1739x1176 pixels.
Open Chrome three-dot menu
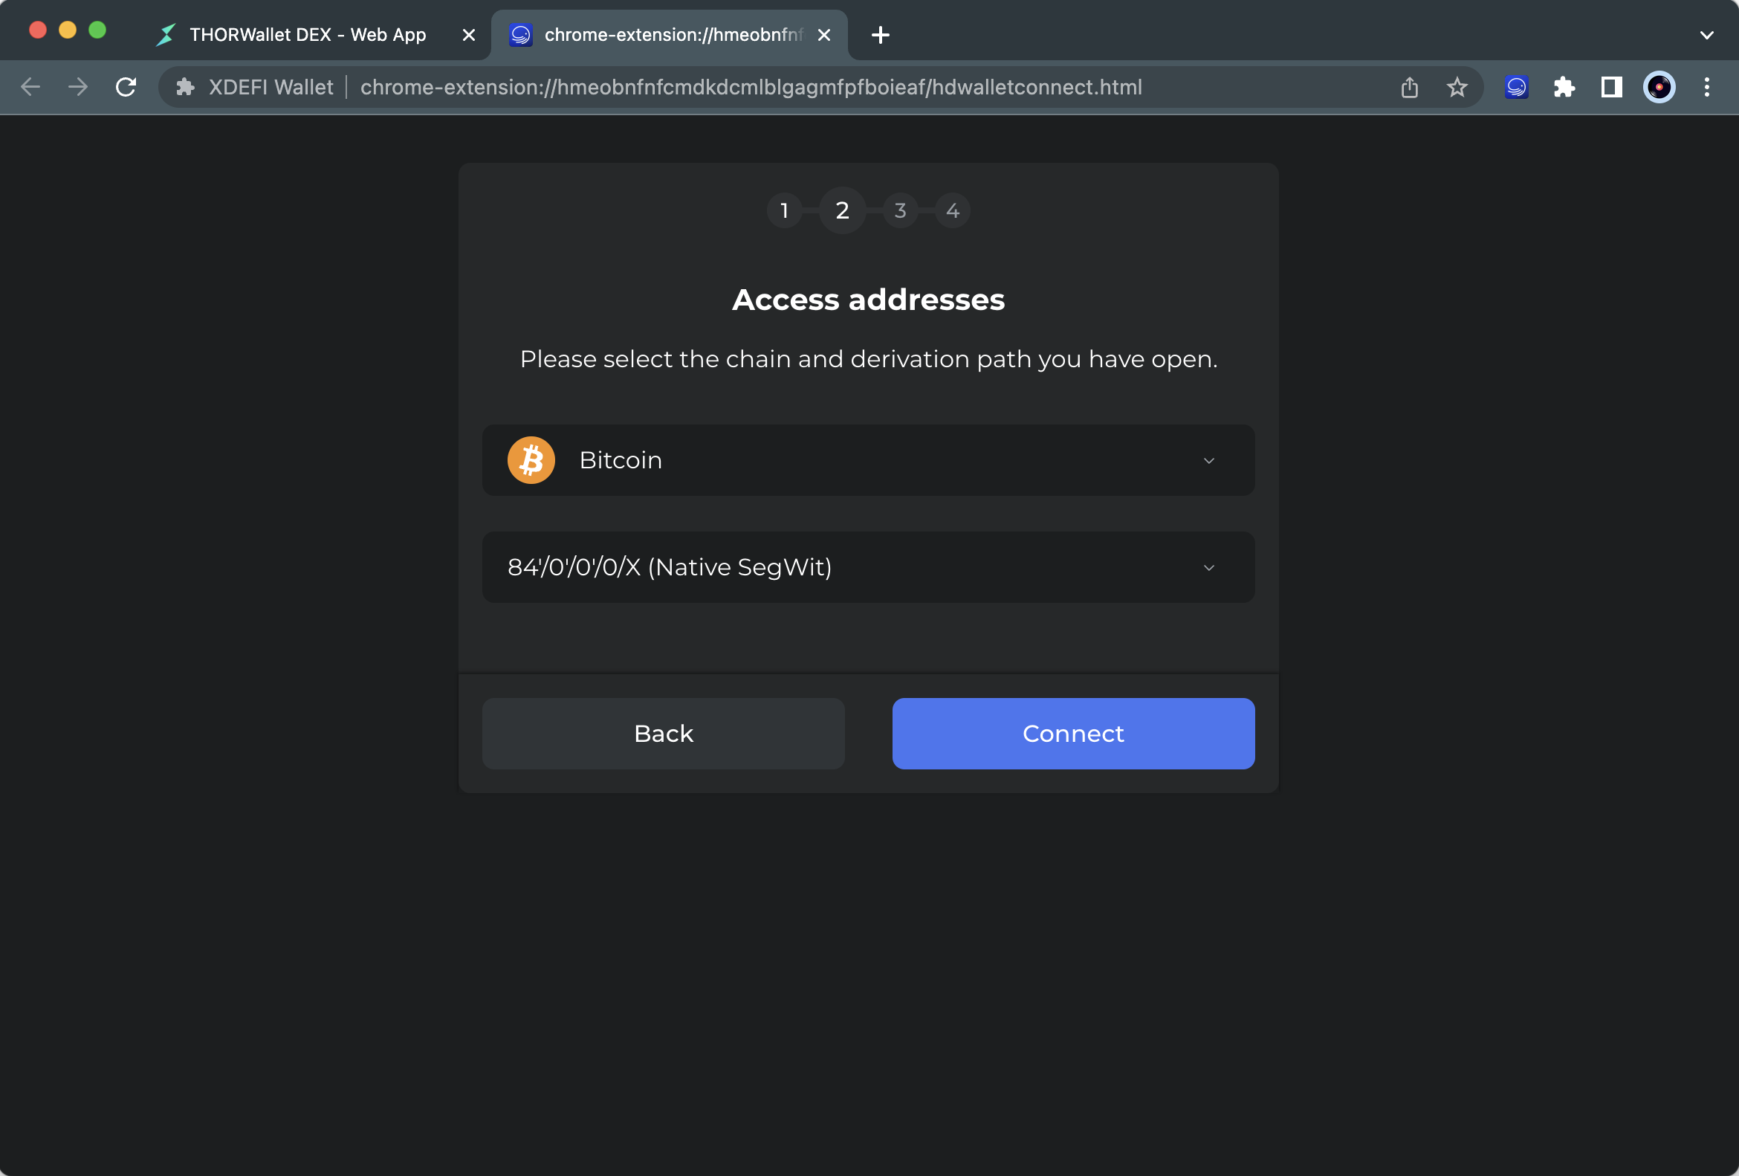click(x=1706, y=88)
